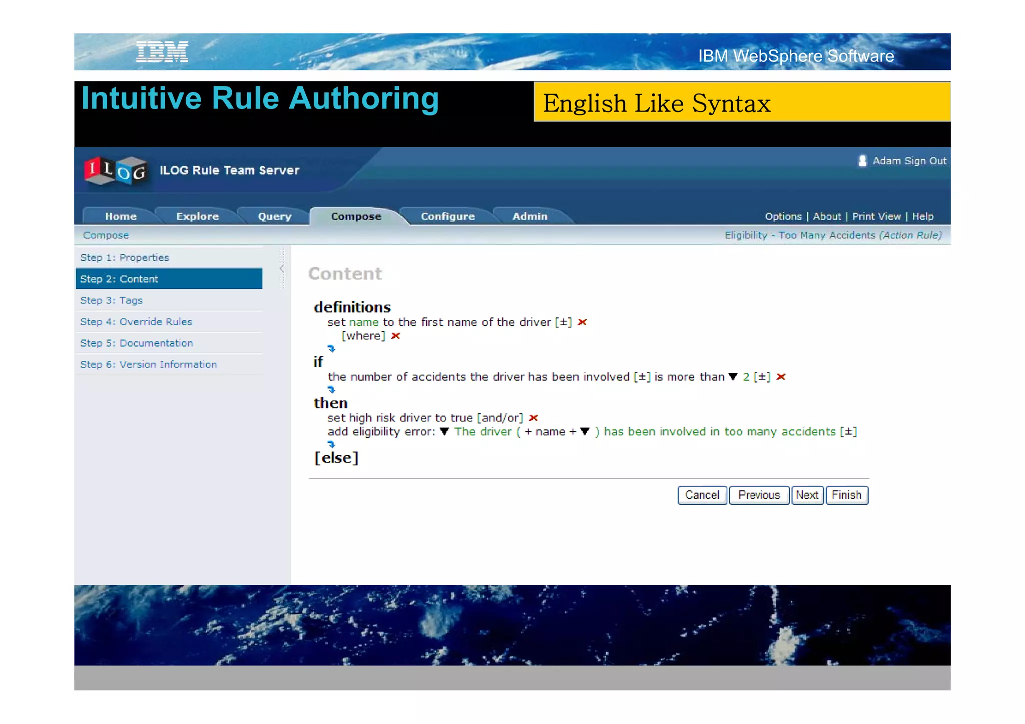1025x724 pixels.
Task: Open Step 4: Override Rules
Action: (x=169, y=322)
